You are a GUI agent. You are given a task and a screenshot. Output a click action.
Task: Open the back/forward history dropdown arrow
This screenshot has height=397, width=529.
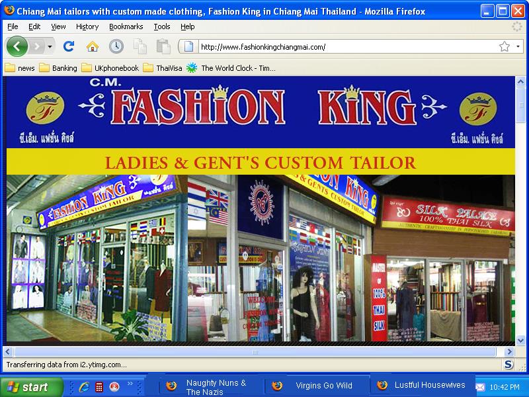tap(50, 46)
